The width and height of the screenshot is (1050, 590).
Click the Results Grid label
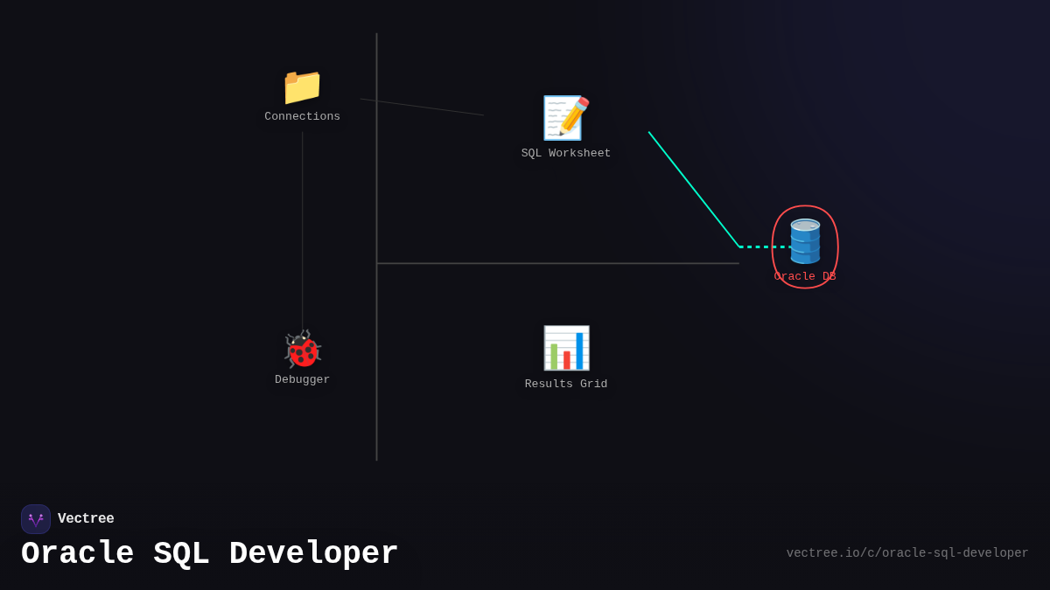pos(566,383)
